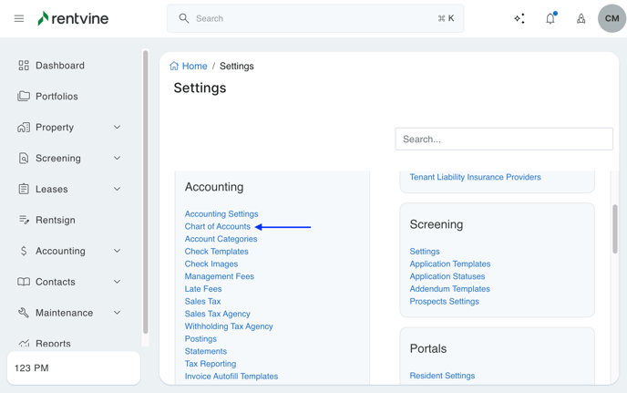Expand the Maintenance sidebar chevron
The image size is (627, 393).
coord(117,313)
